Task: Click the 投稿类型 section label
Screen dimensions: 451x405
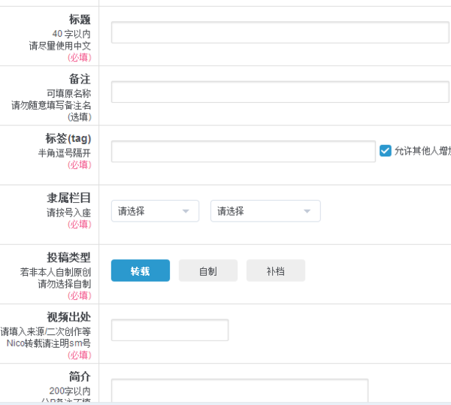Action: click(x=69, y=257)
